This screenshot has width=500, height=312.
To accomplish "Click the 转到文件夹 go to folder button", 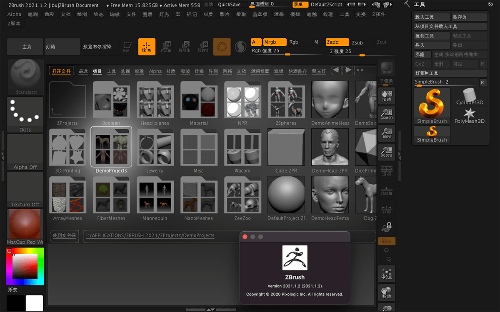I will [x=65, y=235].
